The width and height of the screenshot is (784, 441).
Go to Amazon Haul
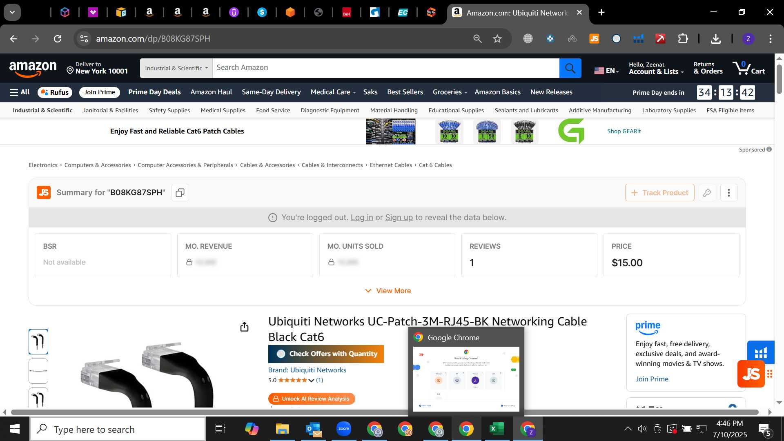pyautogui.click(x=211, y=92)
